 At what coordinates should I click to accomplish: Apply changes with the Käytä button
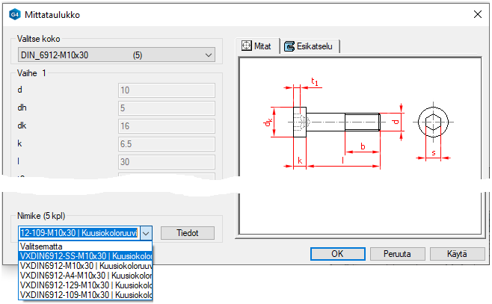point(457,254)
